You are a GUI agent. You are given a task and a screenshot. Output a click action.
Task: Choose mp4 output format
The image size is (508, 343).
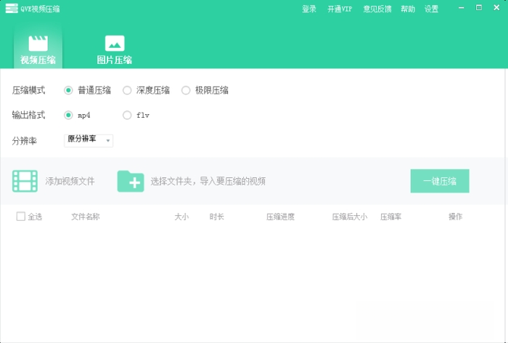click(68, 116)
